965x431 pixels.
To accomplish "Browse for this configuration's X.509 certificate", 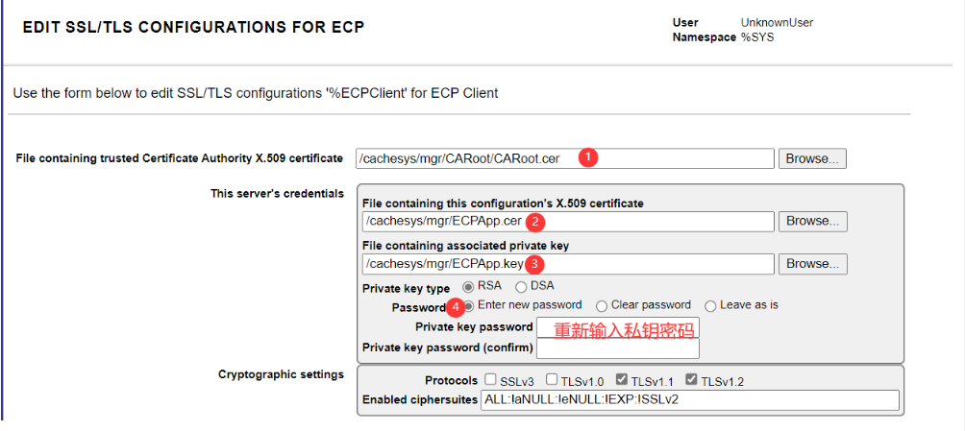I will (x=812, y=221).
